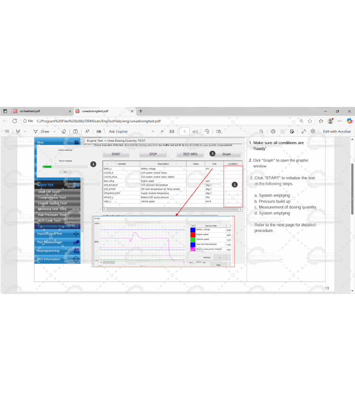Add this page to favorites
Image resolution: width=355 pixels, height=406 pixels.
click(x=310, y=121)
